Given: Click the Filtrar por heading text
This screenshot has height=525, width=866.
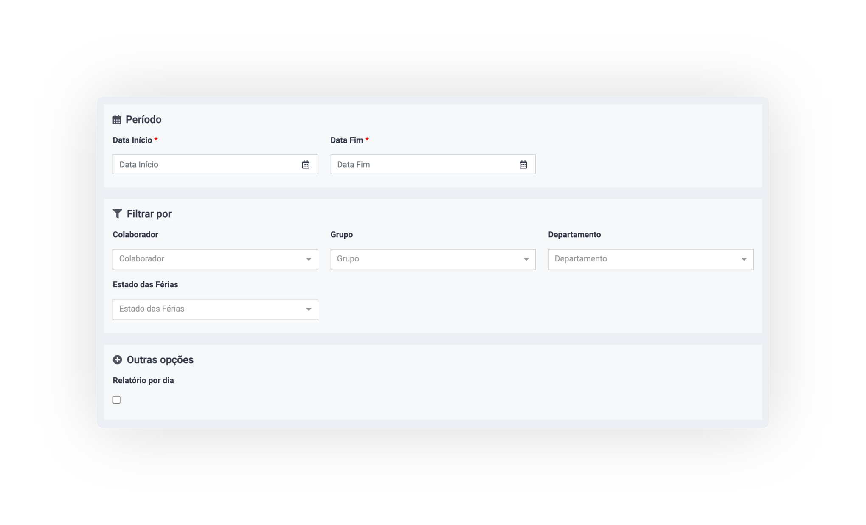Looking at the screenshot, I should [149, 214].
